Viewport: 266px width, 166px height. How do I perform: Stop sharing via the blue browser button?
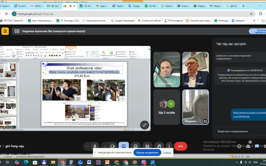(x=147, y=153)
